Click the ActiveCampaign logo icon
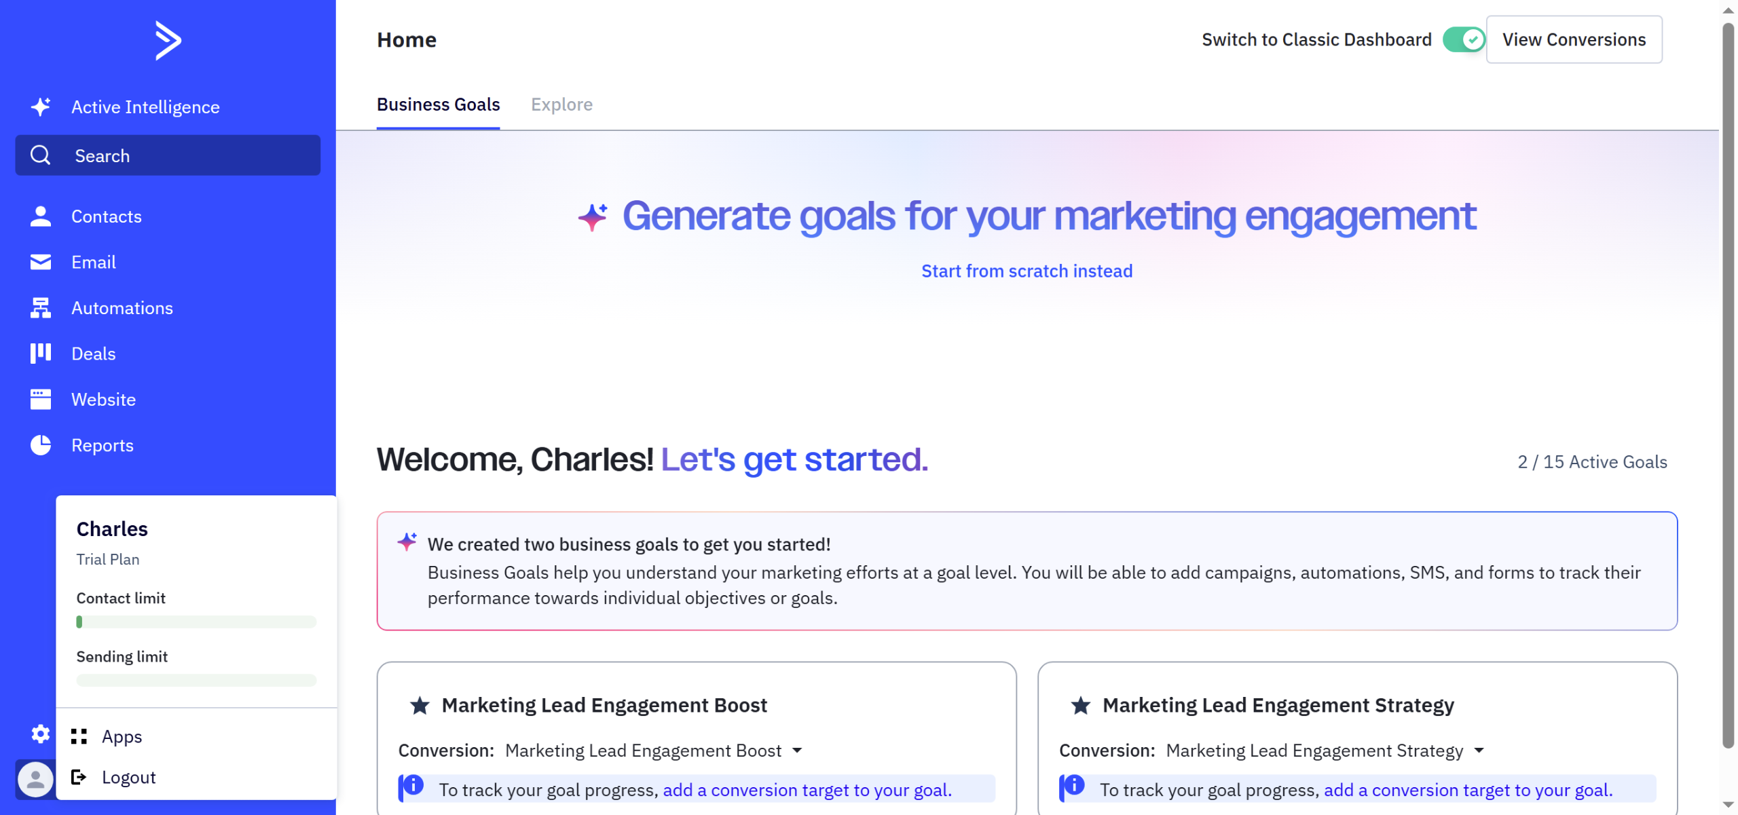Screen dimensions: 1738x815 click(x=168, y=41)
